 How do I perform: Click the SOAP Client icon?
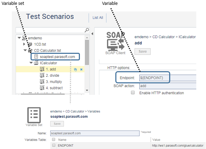(x=115, y=41)
